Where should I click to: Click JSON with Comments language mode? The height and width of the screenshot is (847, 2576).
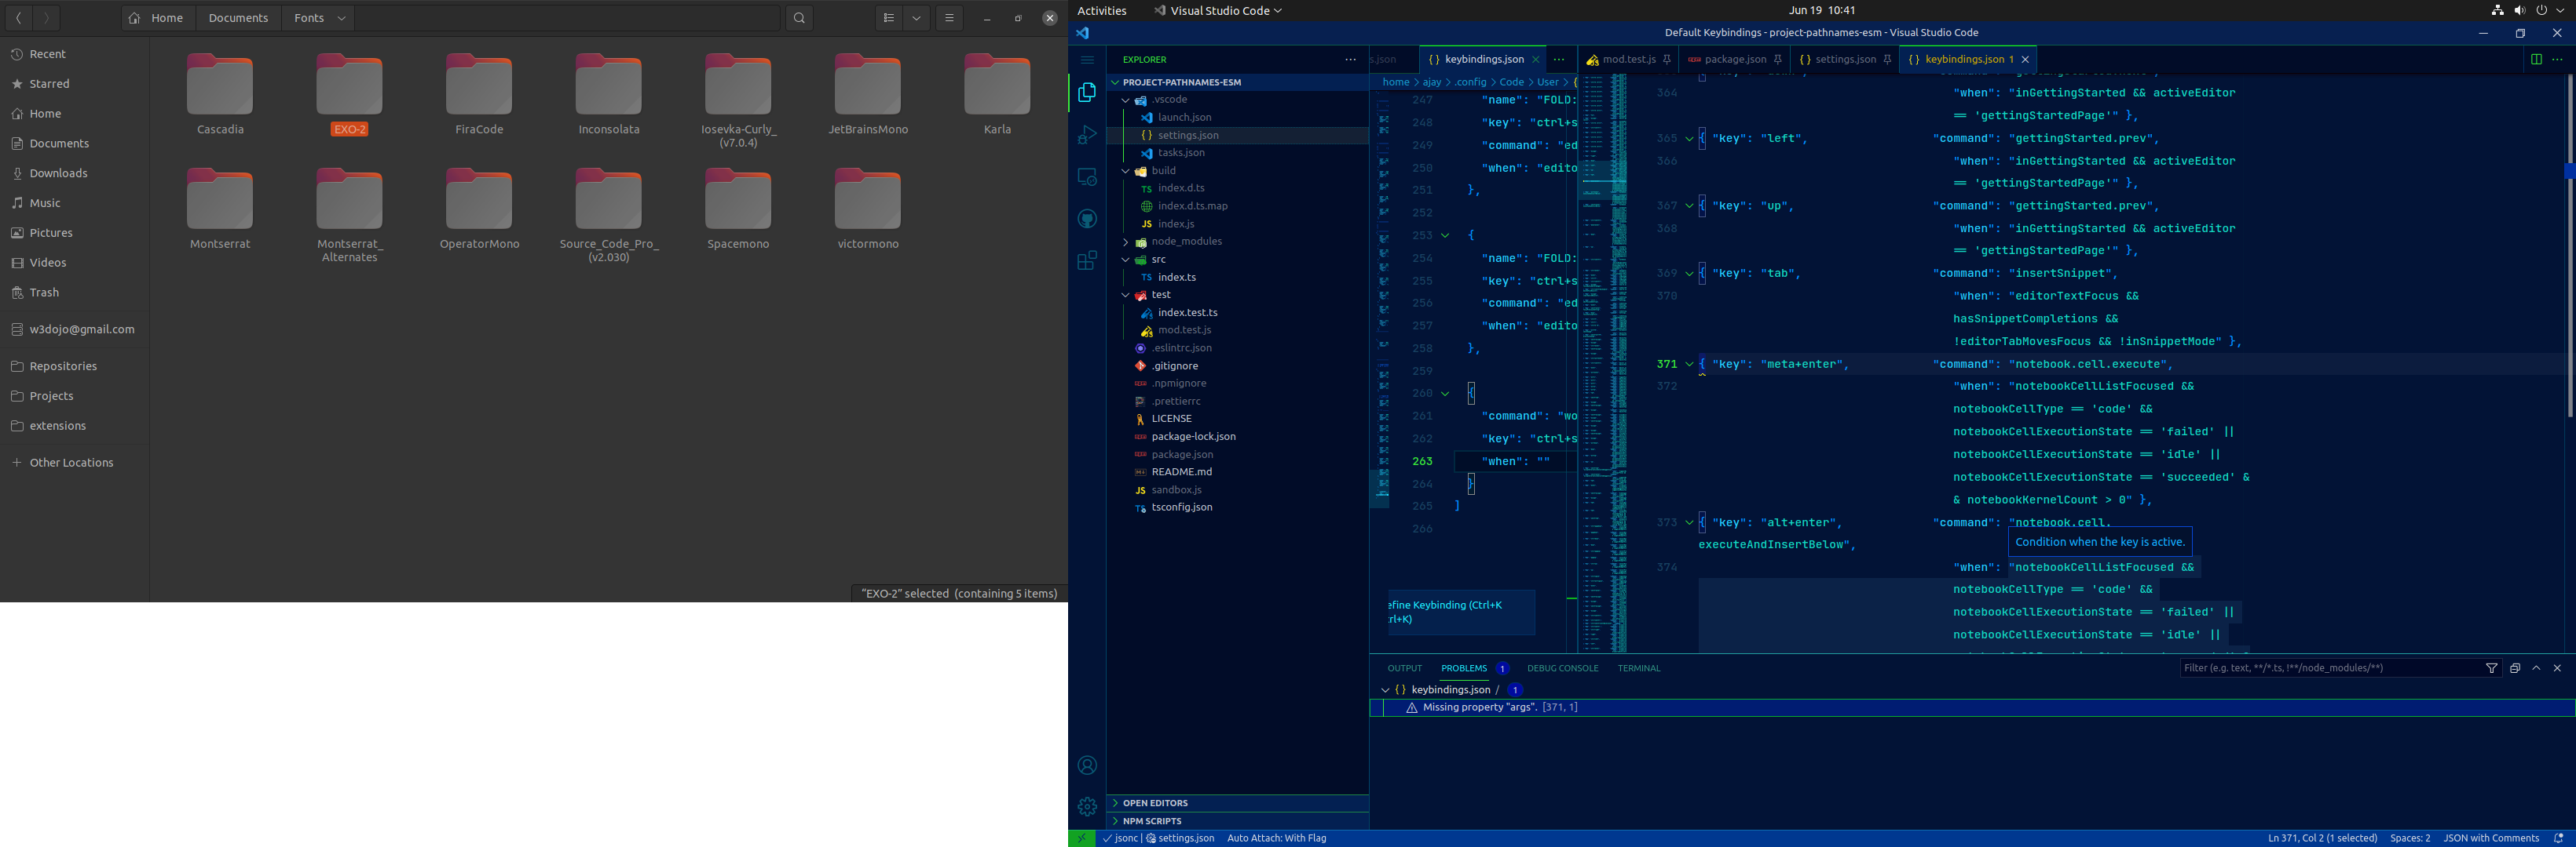tap(2490, 838)
